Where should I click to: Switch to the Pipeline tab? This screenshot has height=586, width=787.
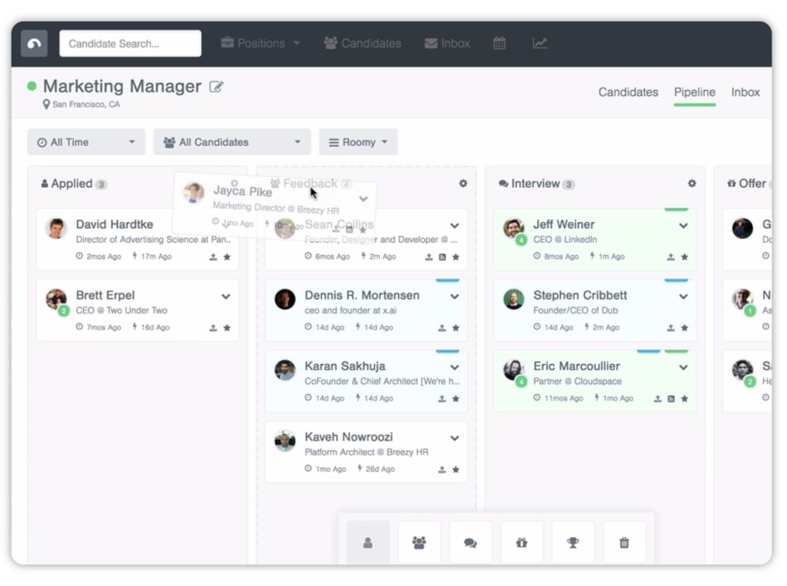pos(695,92)
